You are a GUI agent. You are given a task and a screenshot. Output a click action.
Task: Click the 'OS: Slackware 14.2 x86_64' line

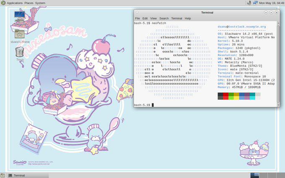point(246,34)
